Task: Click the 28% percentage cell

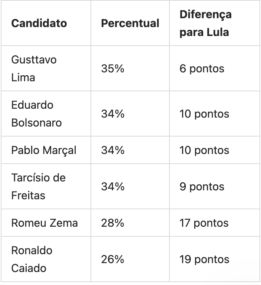Action: tap(113, 223)
